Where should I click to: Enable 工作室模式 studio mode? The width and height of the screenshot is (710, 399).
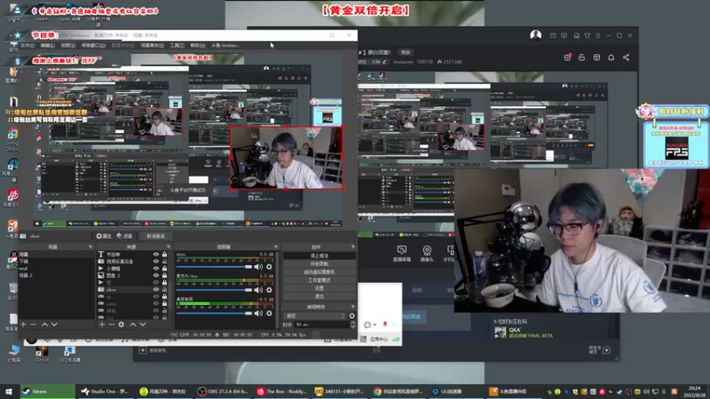click(319, 280)
